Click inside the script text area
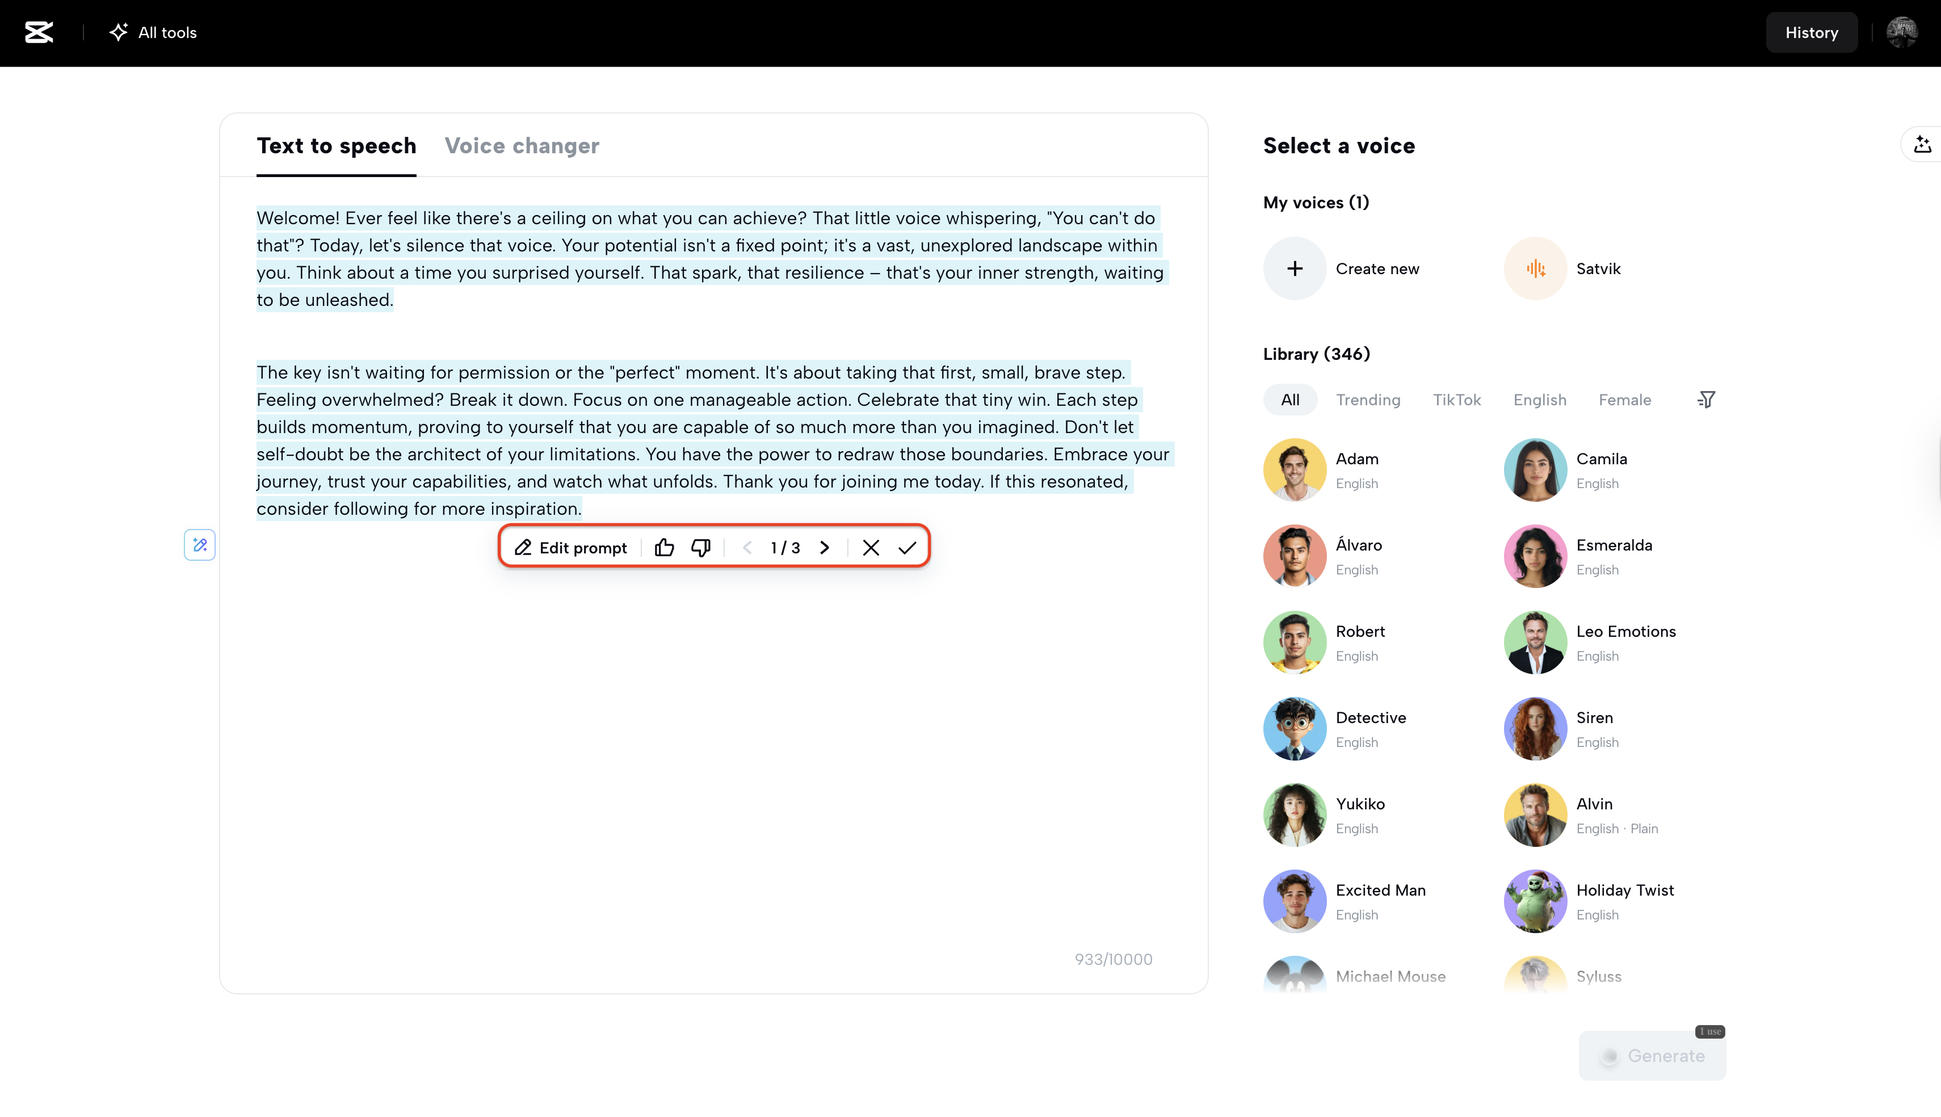The height and width of the screenshot is (1117, 1941). [x=713, y=729]
